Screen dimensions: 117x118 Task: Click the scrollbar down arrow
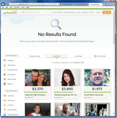tap(114, 114)
